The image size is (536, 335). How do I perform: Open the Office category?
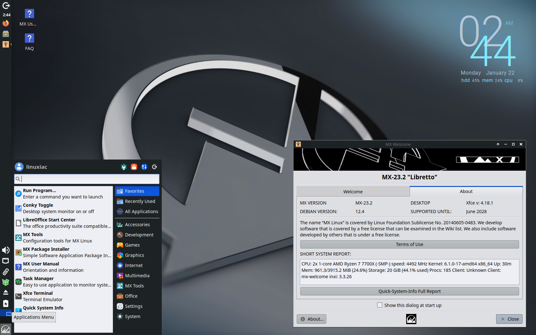click(x=137, y=296)
